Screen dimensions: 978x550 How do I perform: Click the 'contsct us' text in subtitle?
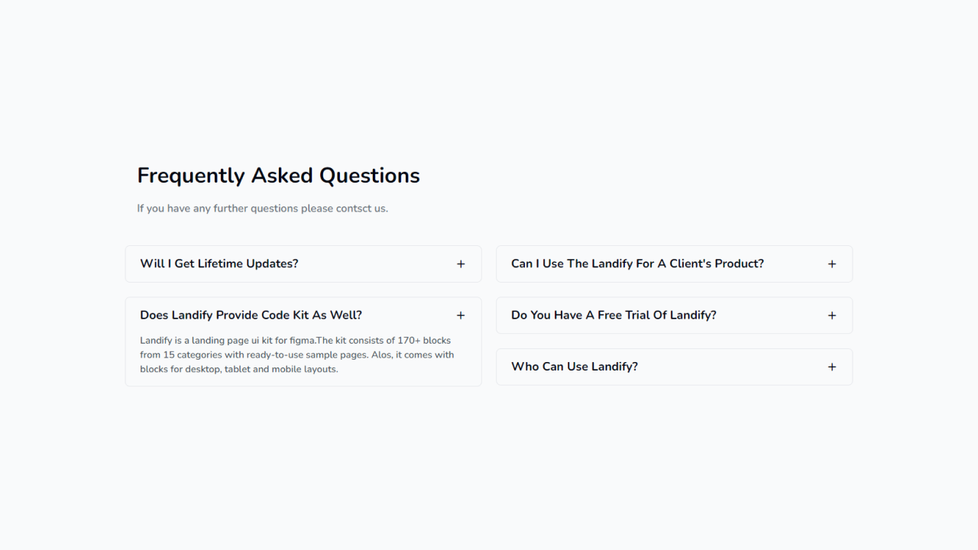361,208
